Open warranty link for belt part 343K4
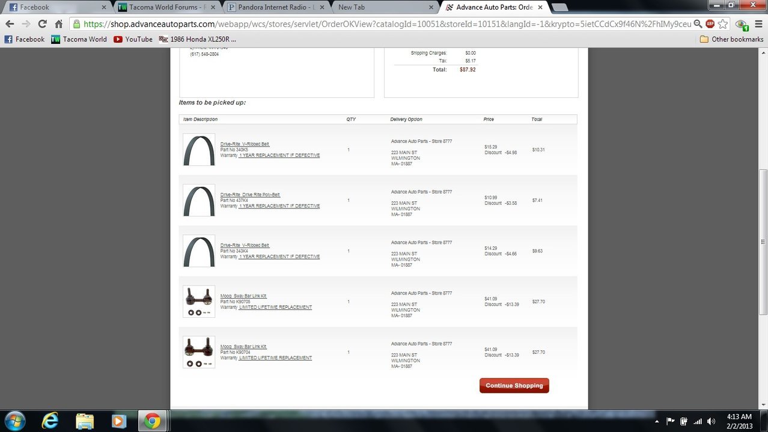768x432 pixels. coord(279,257)
